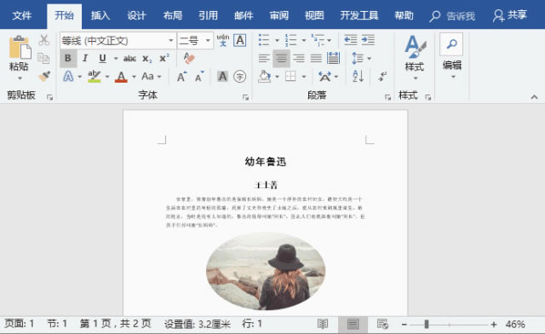Show paragraph marks icon
Image resolution: width=545 pixels, height=334 pixels.
[x=382, y=76]
